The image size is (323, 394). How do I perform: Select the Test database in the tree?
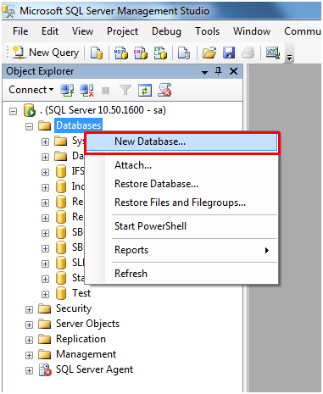(81, 293)
